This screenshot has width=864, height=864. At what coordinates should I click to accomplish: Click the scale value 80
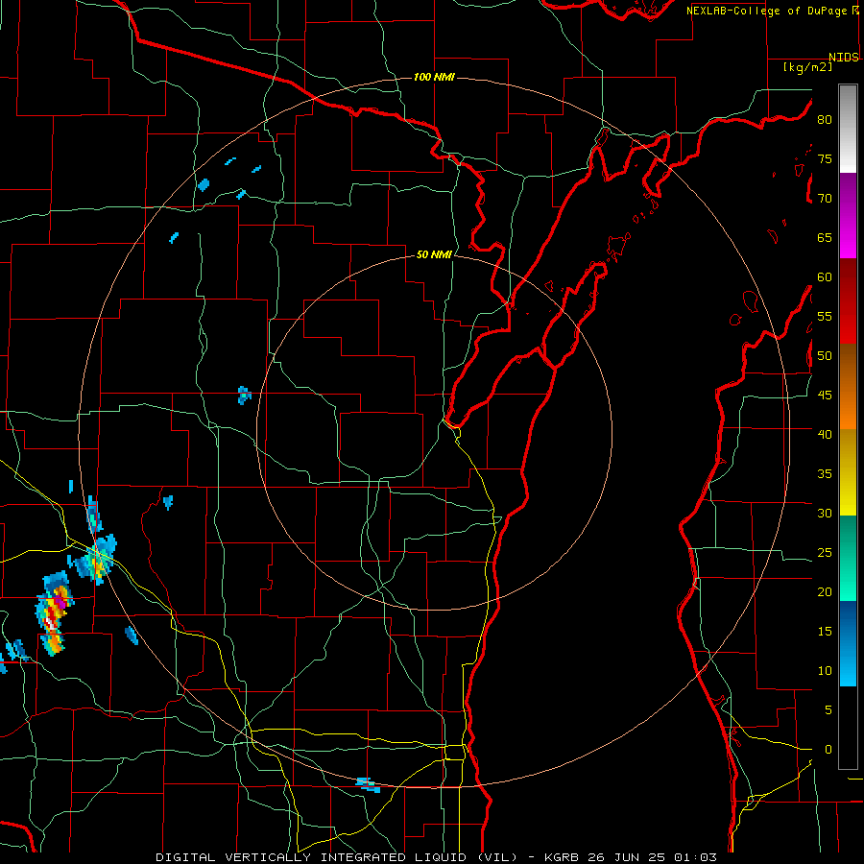click(825, 120)
